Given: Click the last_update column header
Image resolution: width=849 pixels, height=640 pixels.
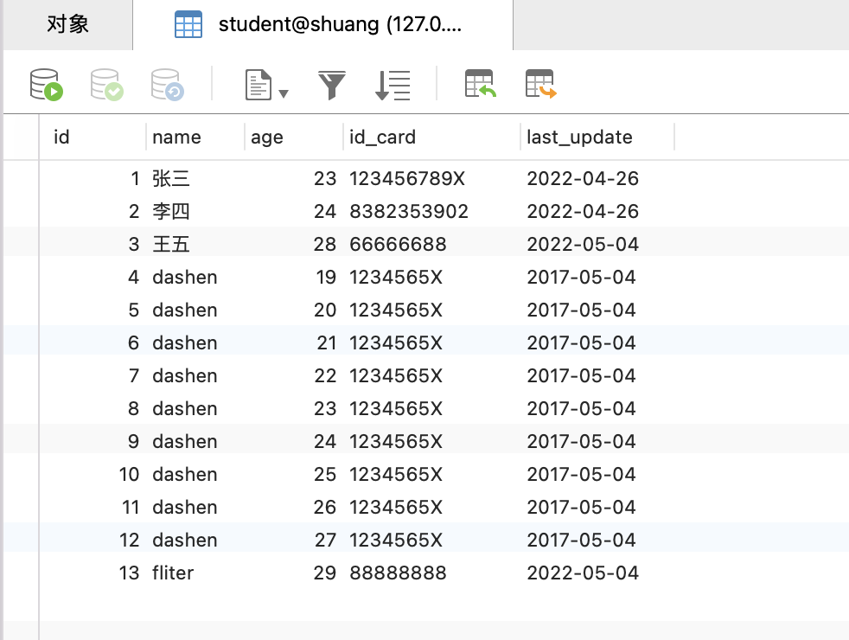Looking at the screenshot, I should pyautogui.click(x=597, y=137).
